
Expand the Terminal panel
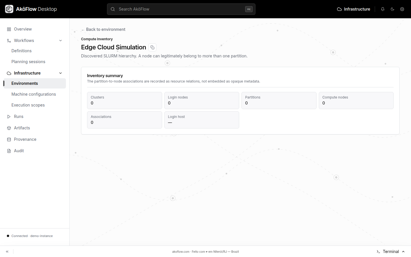click(391, 252)
